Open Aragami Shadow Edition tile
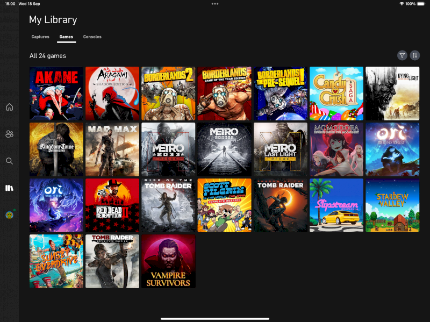 pyautogui.click(x=112, y=94)
